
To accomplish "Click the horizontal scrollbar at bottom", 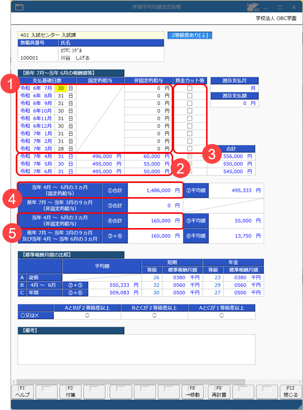I will pos(131,382).
